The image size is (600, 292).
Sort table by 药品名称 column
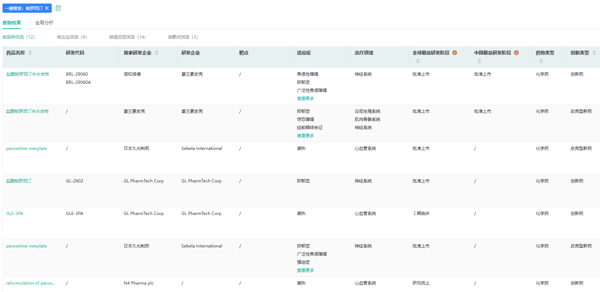point(30,53)
